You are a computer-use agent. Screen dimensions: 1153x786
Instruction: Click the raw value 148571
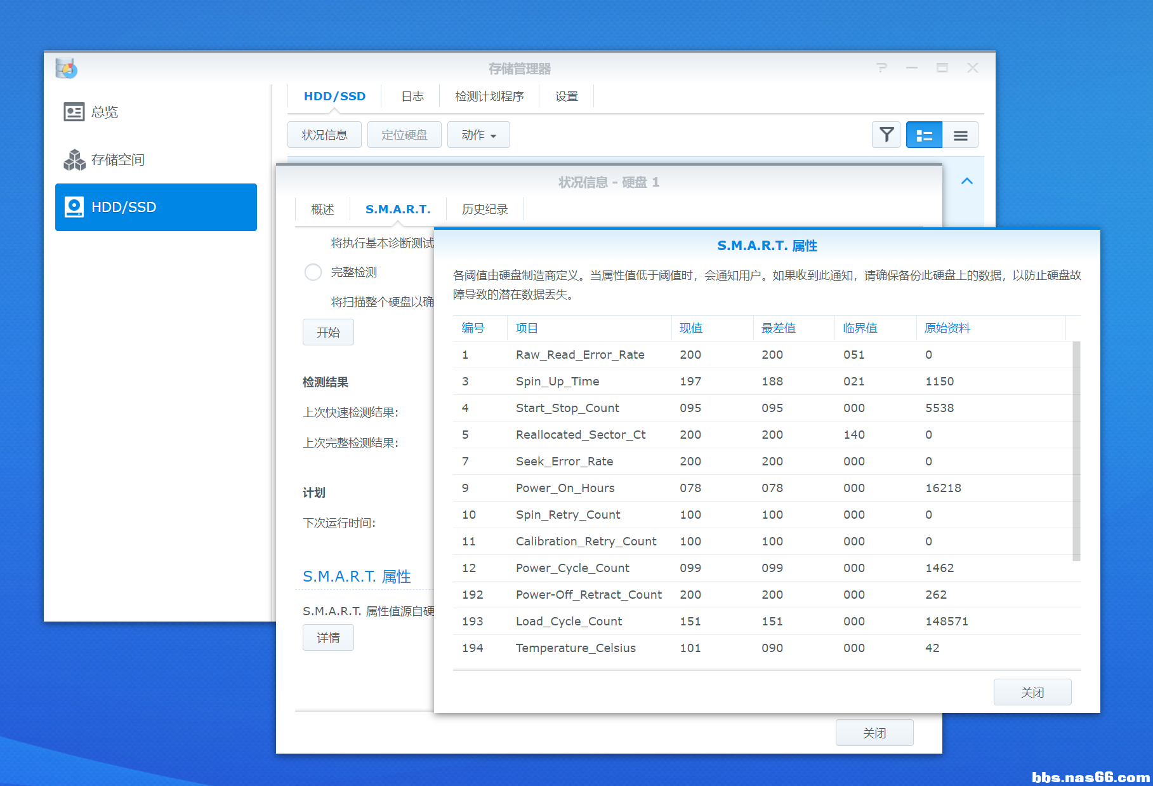[946, 622]
